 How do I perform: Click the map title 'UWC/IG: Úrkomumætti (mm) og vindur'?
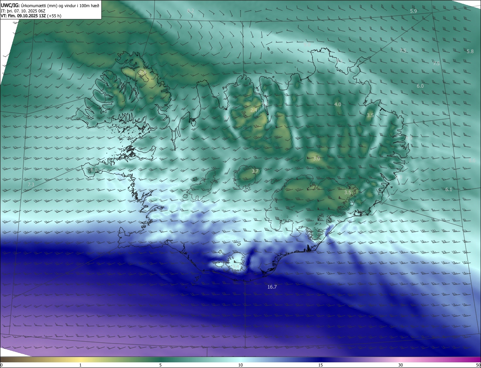pos(50,5)
